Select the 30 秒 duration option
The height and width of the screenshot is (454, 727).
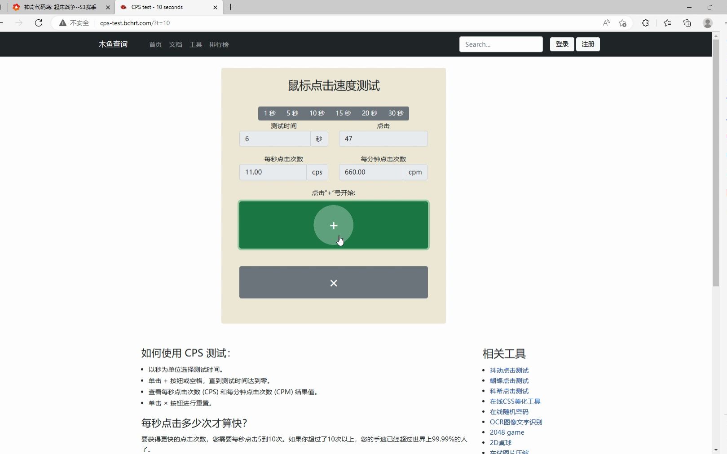pos(396,113)
